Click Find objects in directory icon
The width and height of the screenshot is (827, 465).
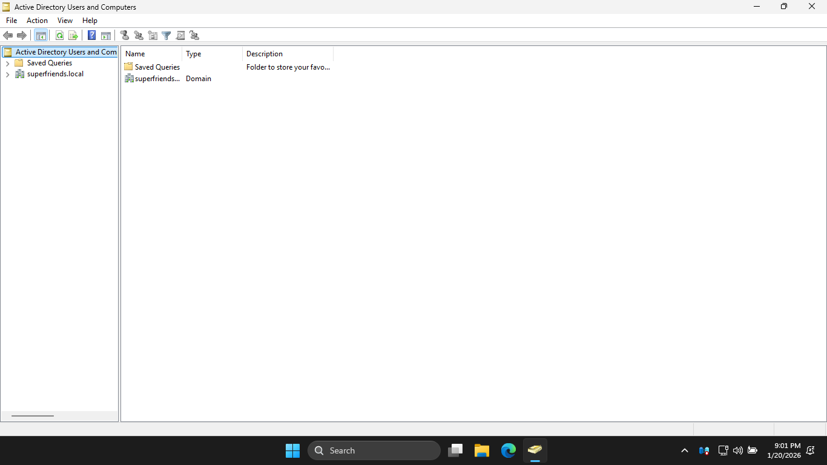click(180, 36)
